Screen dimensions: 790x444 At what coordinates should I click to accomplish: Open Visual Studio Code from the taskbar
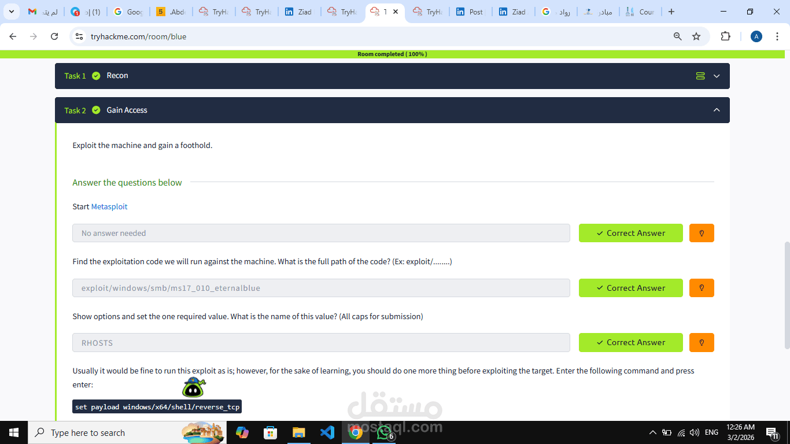(327, 432)
